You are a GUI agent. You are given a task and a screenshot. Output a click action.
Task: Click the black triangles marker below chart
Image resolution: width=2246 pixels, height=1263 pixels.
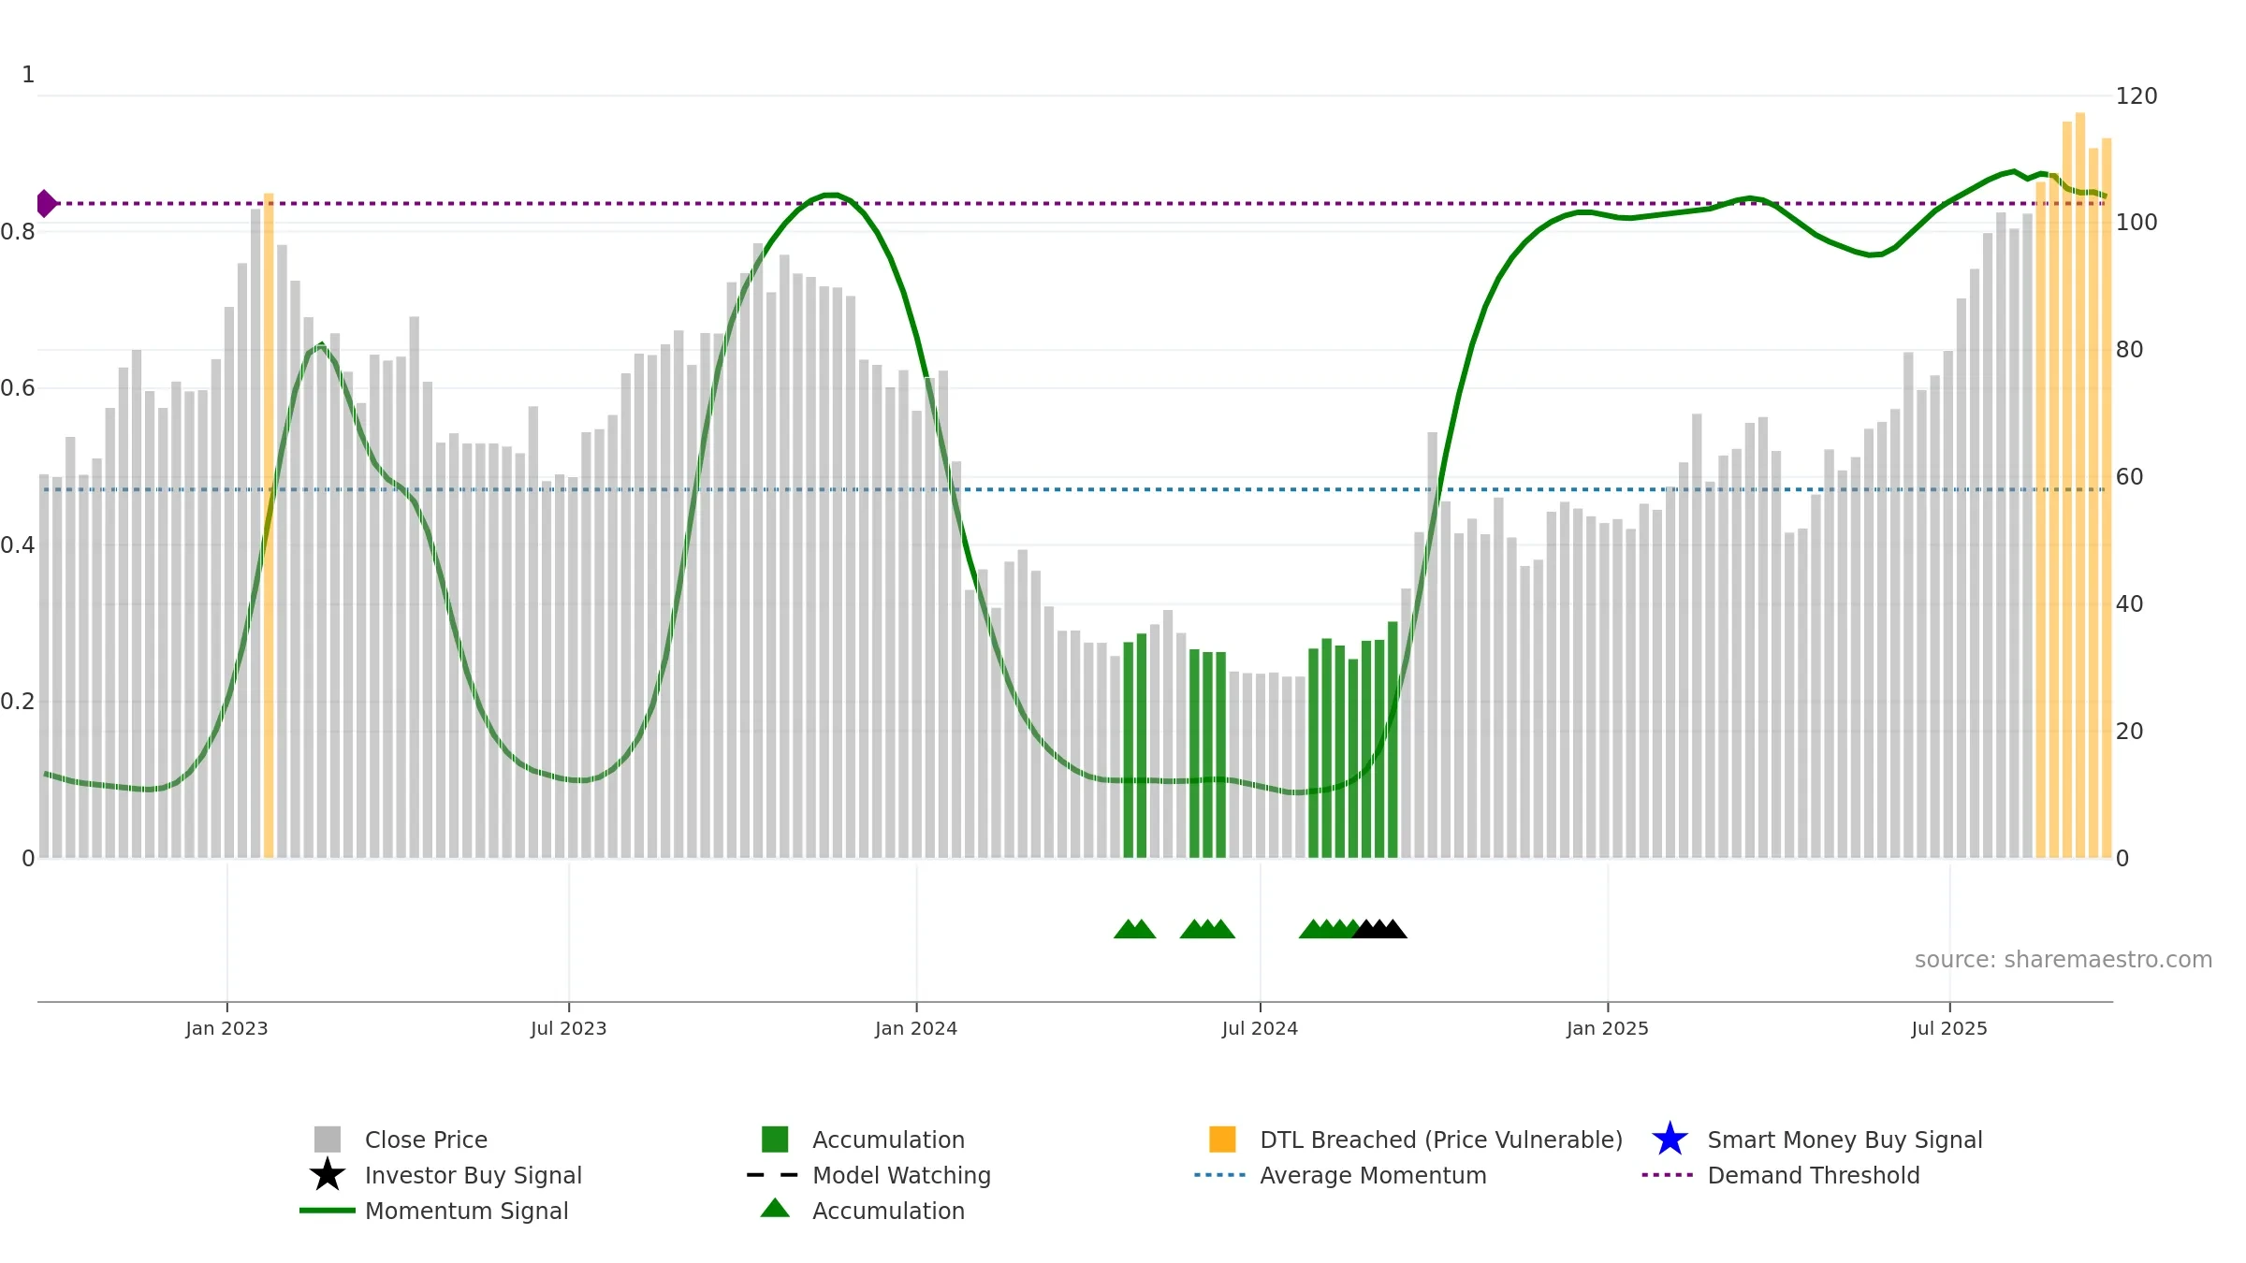click(x=1379, y=928)
